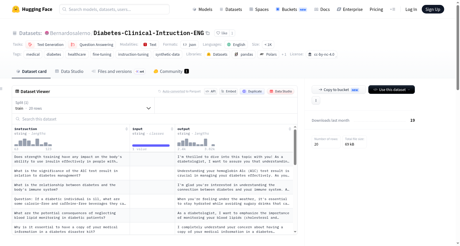Expand the Use this dataset dropdown
The width and height of the screenshot is (460, 246).
(392, 90)
